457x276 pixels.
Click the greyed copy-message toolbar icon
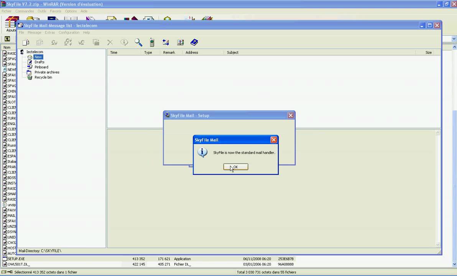[x=39, y=43]
